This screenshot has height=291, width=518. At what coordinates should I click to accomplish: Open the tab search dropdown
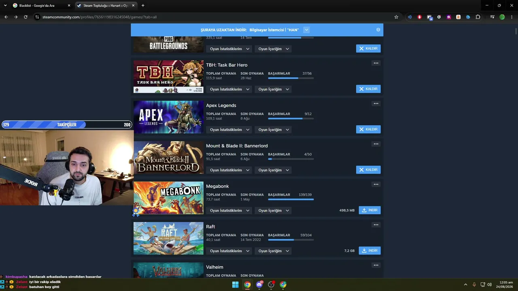[x=5, y=6]
